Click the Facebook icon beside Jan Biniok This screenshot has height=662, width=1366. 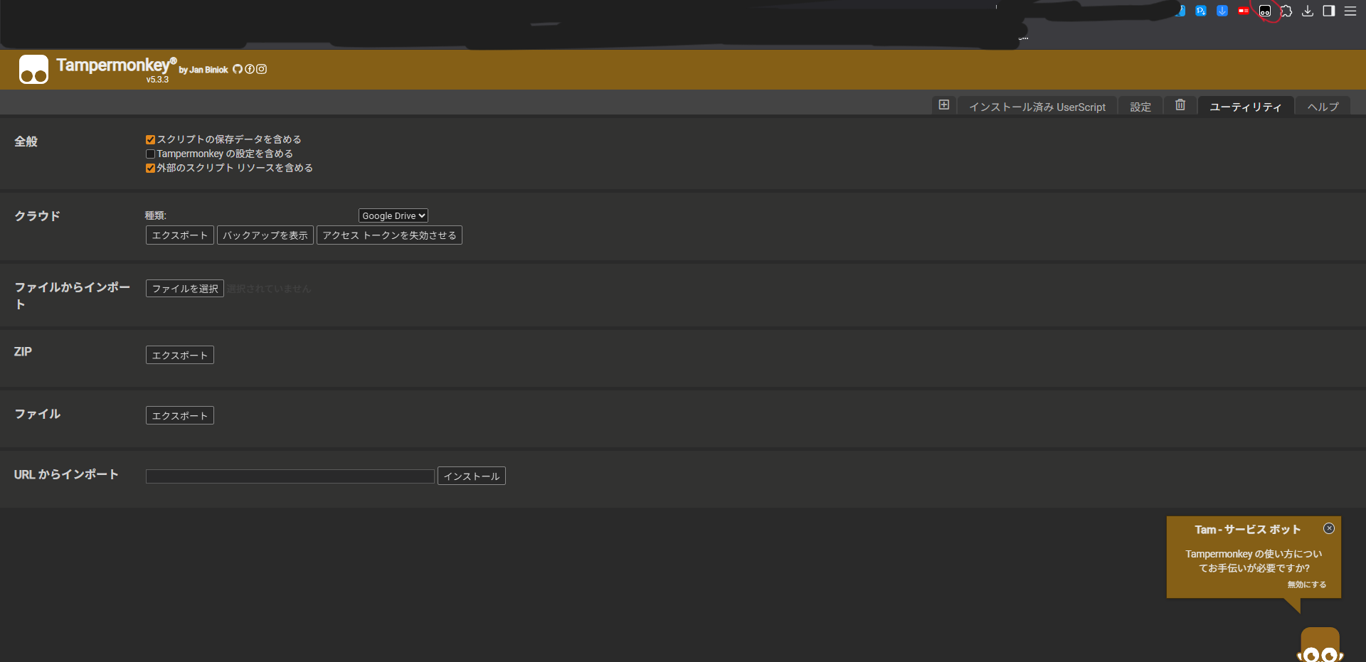click(250, 69)
